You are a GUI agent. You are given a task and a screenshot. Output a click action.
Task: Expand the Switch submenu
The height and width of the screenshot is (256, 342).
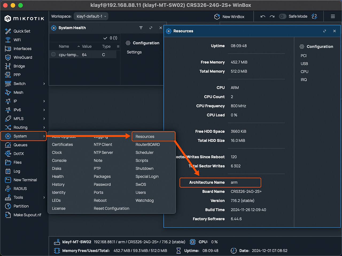44,84
